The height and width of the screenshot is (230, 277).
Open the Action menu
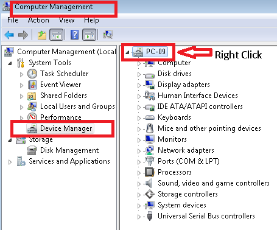(38, 20)
